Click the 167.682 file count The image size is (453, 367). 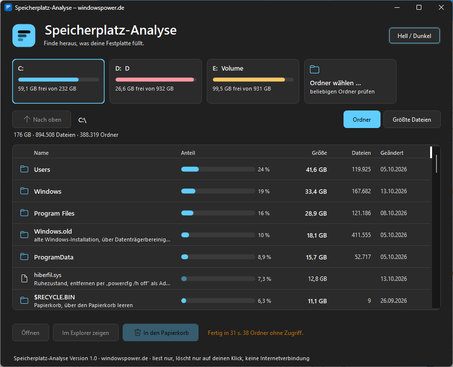tap(361, 191)
